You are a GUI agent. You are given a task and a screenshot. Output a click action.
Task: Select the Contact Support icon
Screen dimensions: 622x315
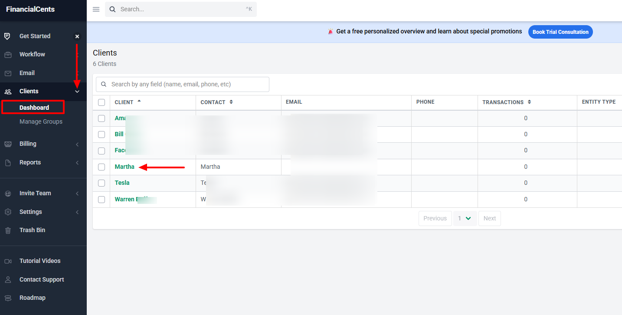[x=7, y=279]
